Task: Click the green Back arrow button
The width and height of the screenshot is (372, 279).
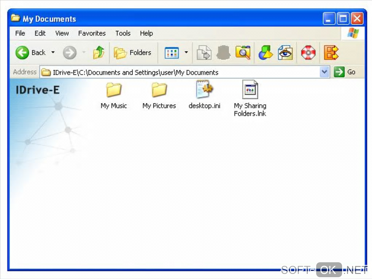Action: [22, 52]
